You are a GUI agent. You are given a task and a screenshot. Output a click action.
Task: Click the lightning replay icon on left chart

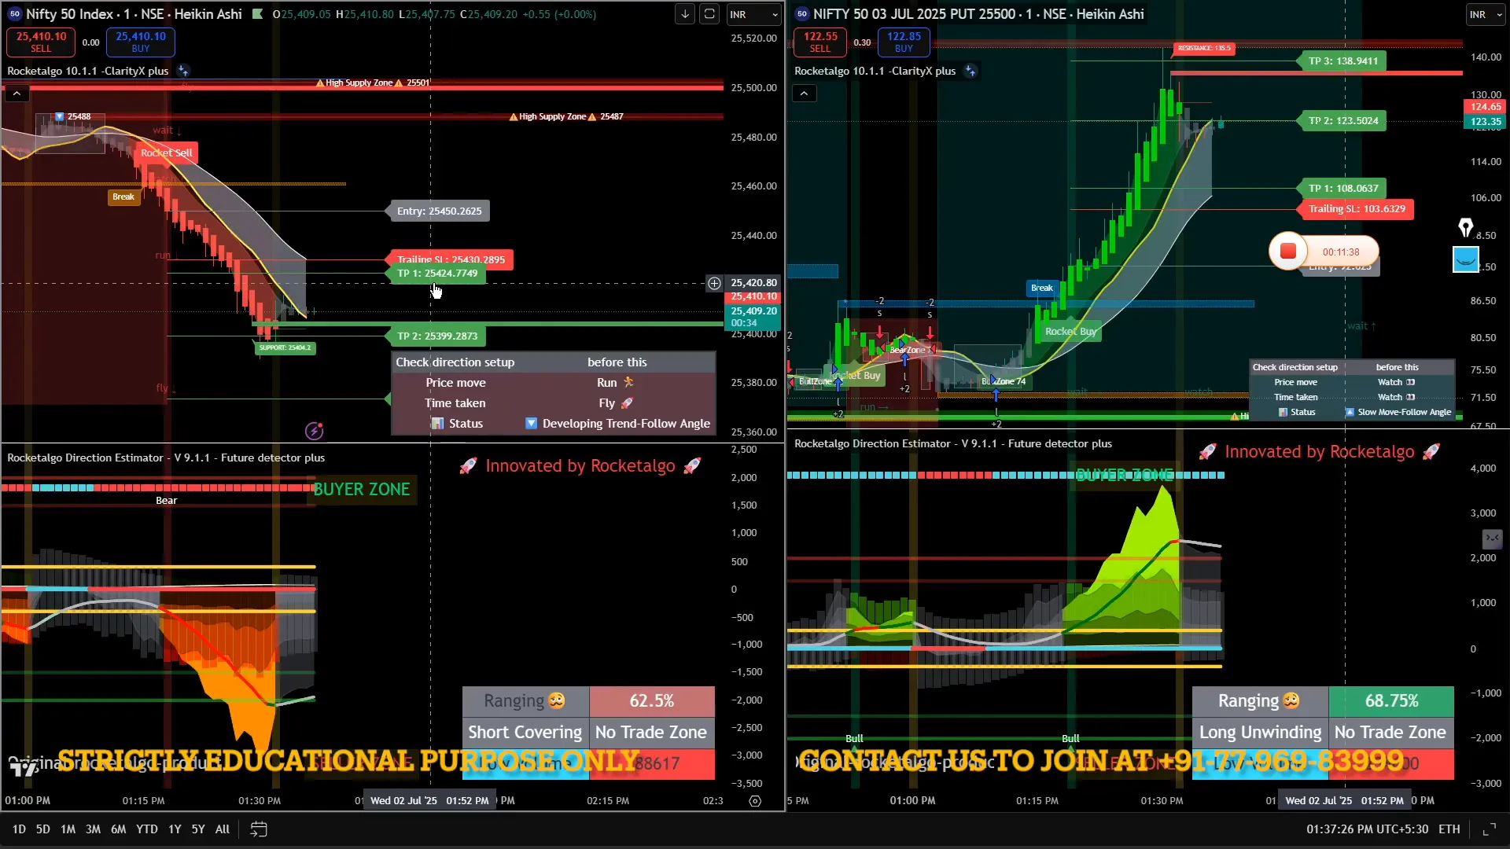[314, 431]
